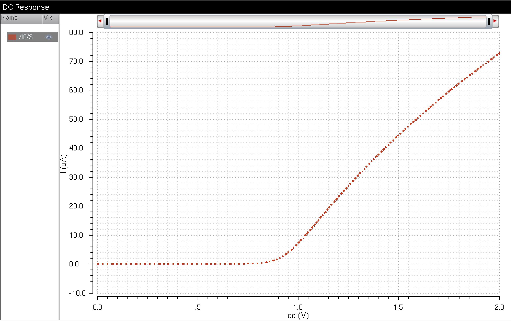511x321 pixels.
Task: Toggle visibility eye for /I0/S trace
Action: 48,37
